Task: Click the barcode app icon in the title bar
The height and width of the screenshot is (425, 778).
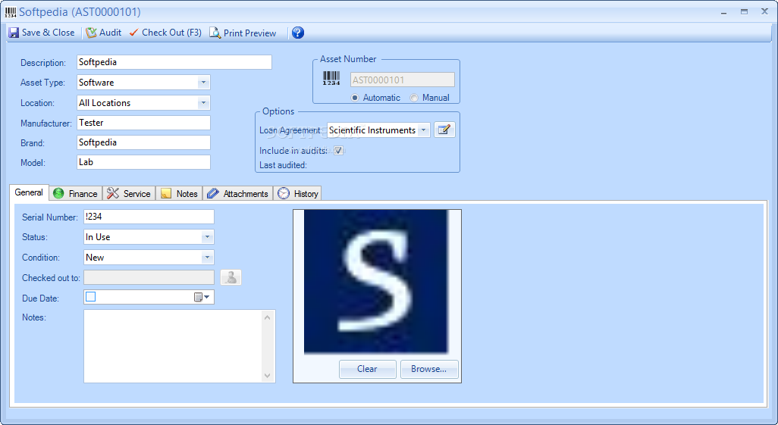Action: [11, 12]
